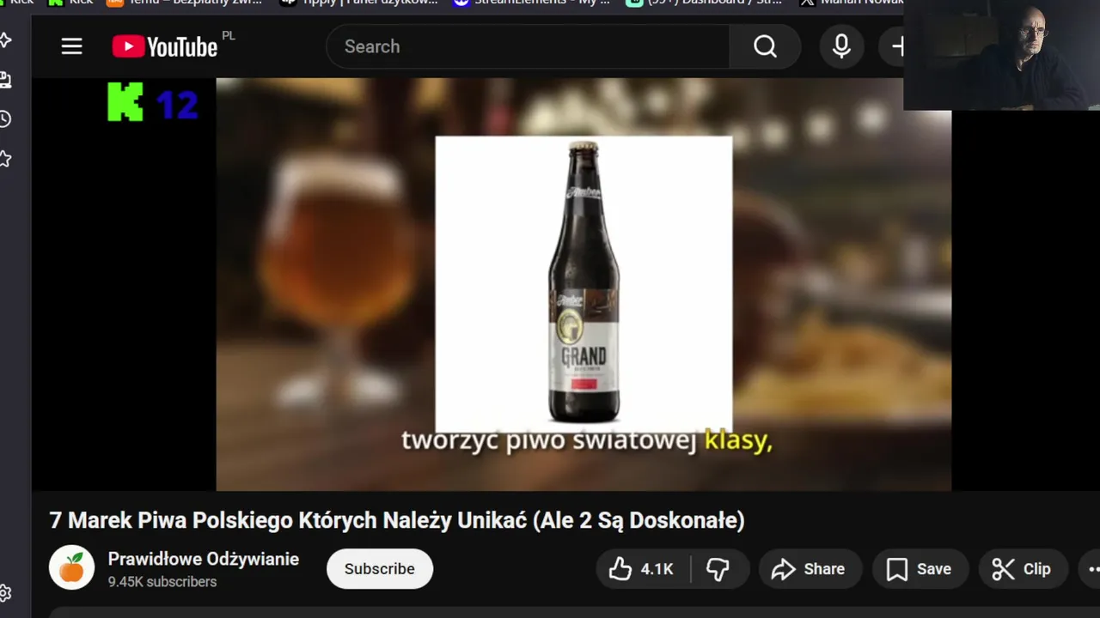
Task: Dislike the video with thumbs-down
Action: click(x=718, y=569)
